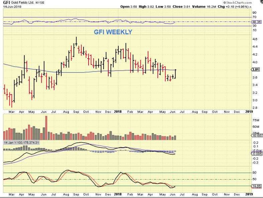Click the last price tag 3.81
Viewport: 263px width, 198px height.
[x=255, y=70]
